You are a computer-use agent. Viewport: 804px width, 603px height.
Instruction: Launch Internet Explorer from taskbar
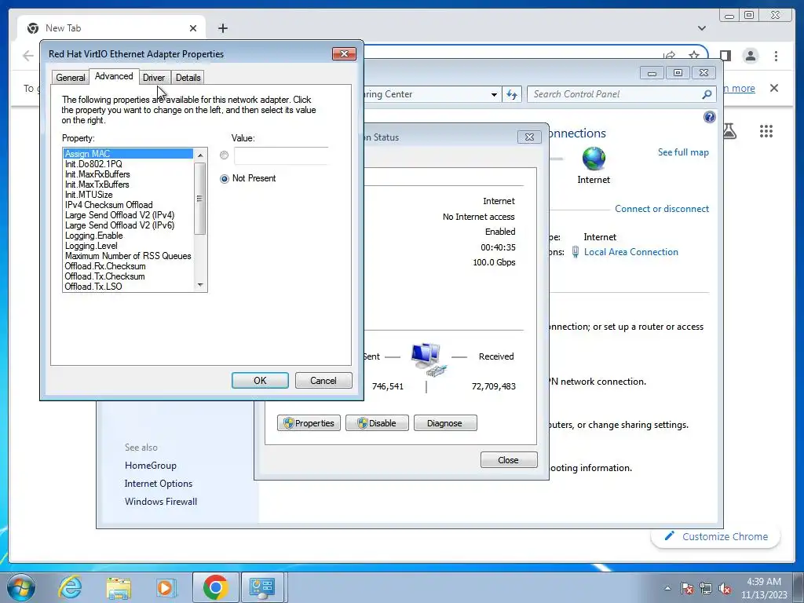pos(69,587)
